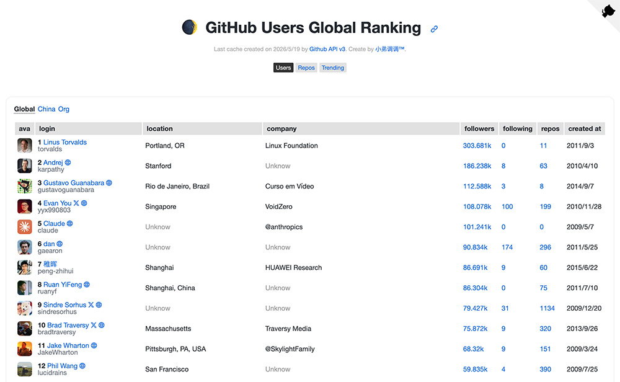Click Sindre Sorhus's avatar thumbnail
Screen dimensions: 620x382
click(25, 308)
